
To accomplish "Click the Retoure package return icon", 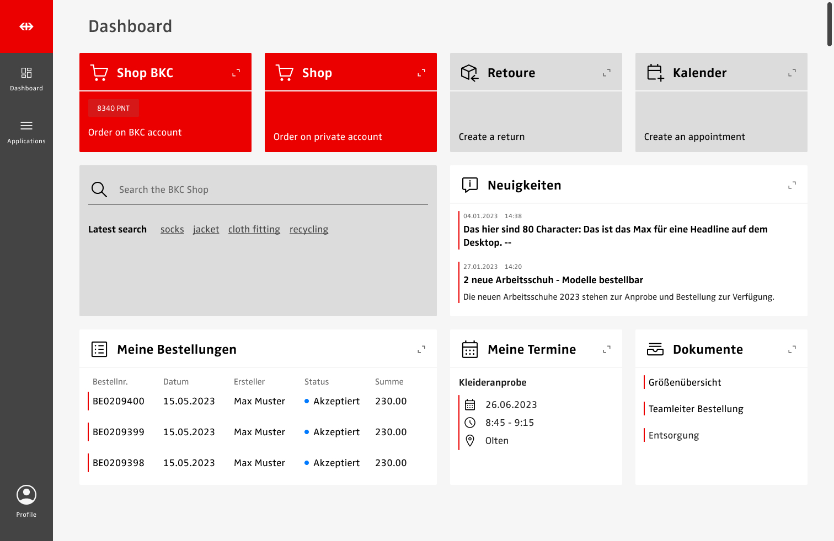I will 469,73.
